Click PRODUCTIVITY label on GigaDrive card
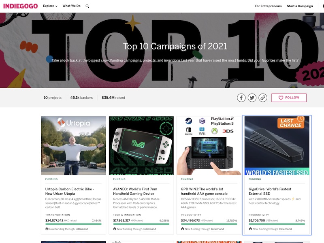324x243 pixels. (259, 215)
